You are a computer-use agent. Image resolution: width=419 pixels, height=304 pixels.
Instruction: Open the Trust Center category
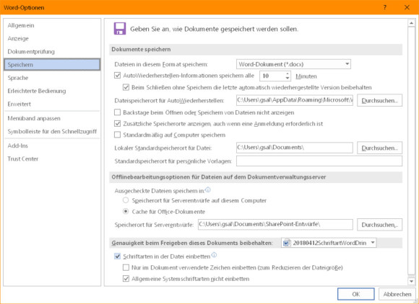click(23, 158)
